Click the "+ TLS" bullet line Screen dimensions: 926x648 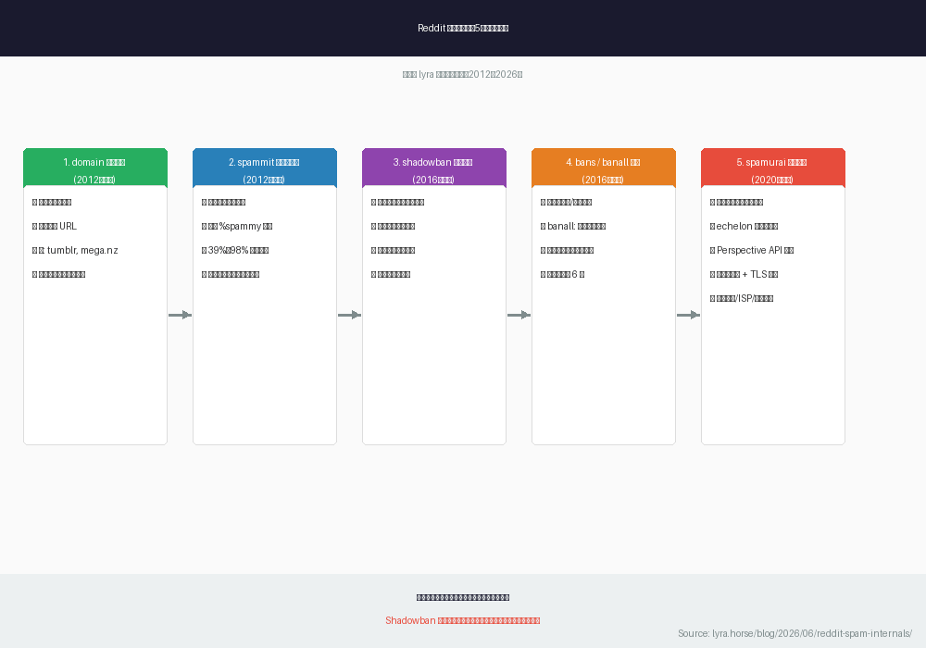coord(745,274)
